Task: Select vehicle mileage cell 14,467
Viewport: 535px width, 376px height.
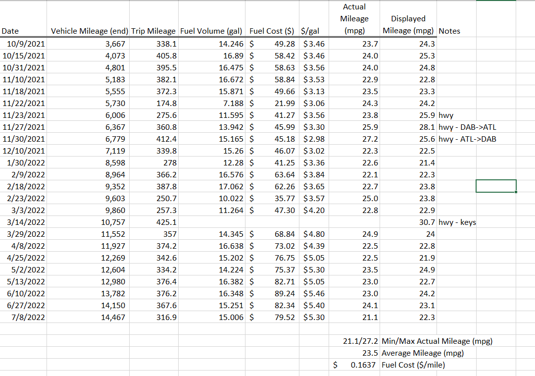Action: click(x=88, y=317)
